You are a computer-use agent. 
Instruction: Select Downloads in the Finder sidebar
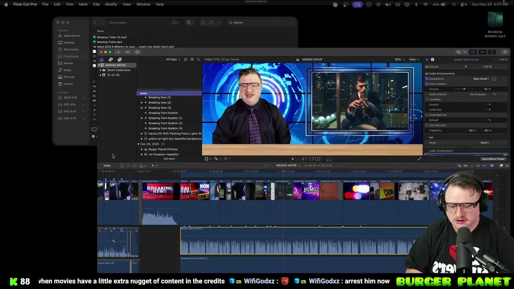point(71,57)
